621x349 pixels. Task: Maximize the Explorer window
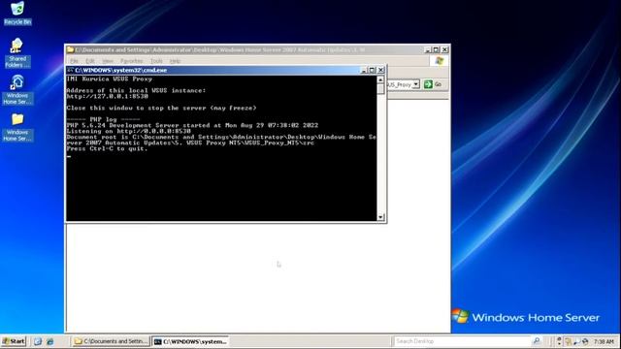pos(436,49)
